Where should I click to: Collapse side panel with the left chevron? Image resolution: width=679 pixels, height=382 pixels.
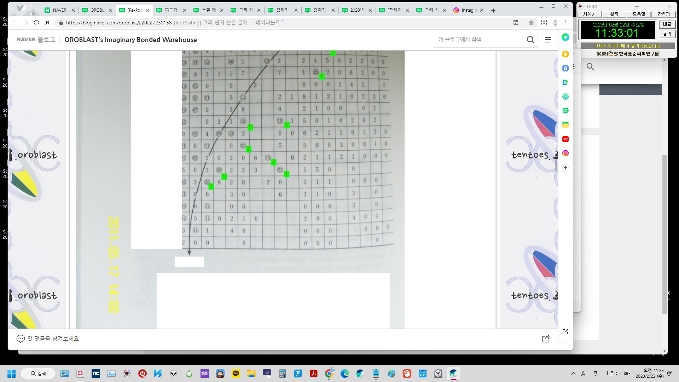pyautogui.click(x=574, y=53)
